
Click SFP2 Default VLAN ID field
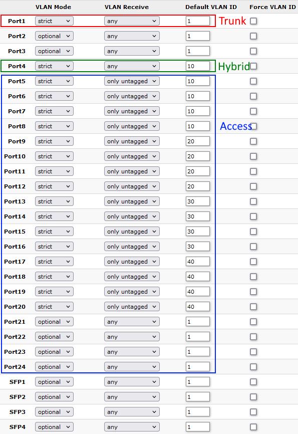click(198, 397)
